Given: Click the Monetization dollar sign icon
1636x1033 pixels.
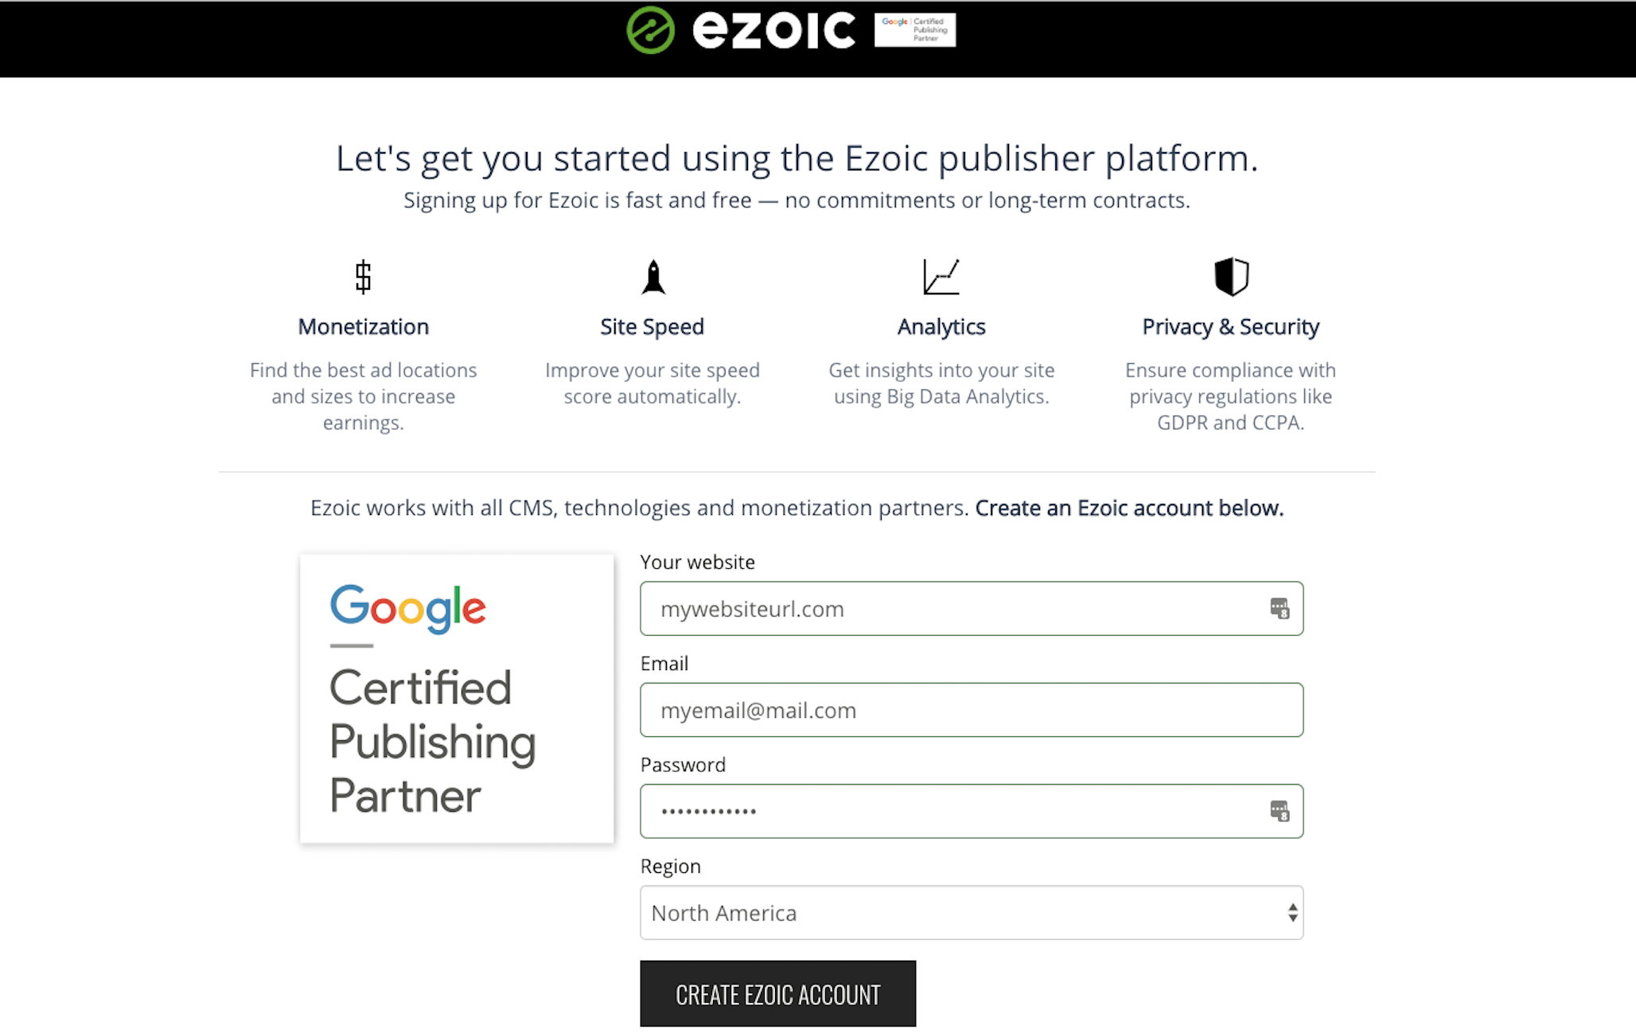Looking at the screenshot, I should (x=363, y=277).
